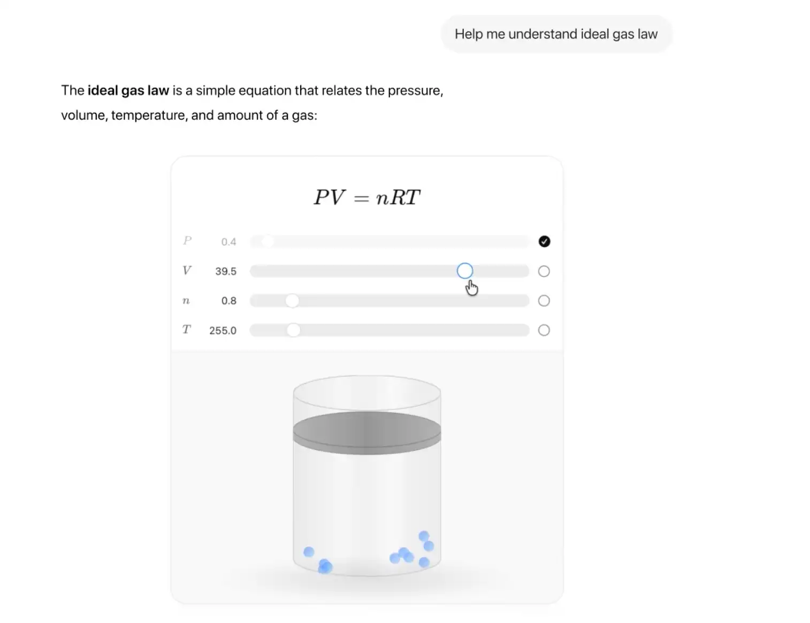Click the italic V label
The height and width of the screenshot is (623, 810).
tap(186, 270)
